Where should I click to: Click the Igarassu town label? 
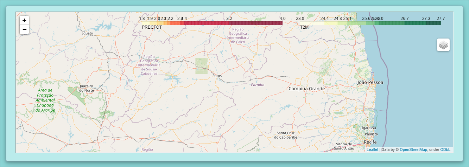[369, 128]
